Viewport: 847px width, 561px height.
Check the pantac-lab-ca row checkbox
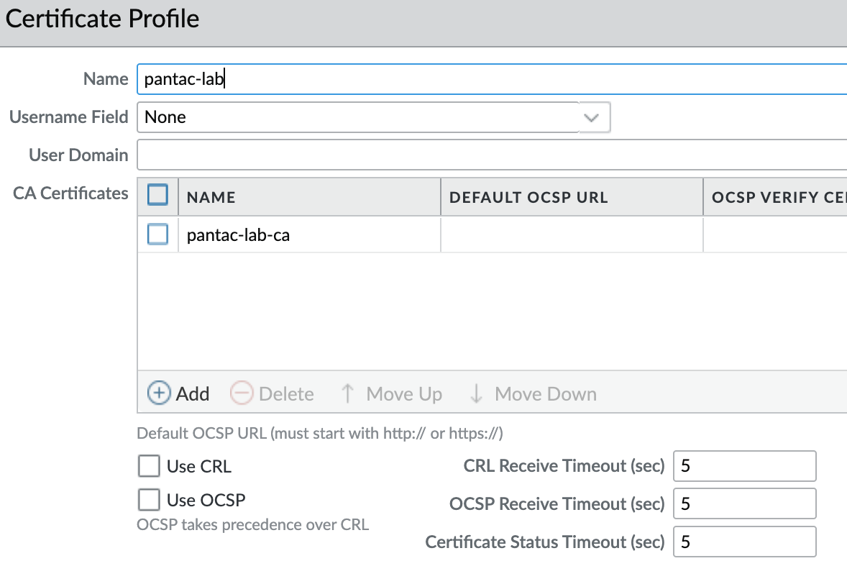point(157,234)
